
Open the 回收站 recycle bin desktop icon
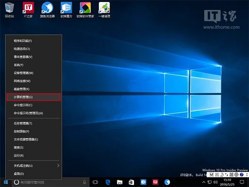point(10,10)
